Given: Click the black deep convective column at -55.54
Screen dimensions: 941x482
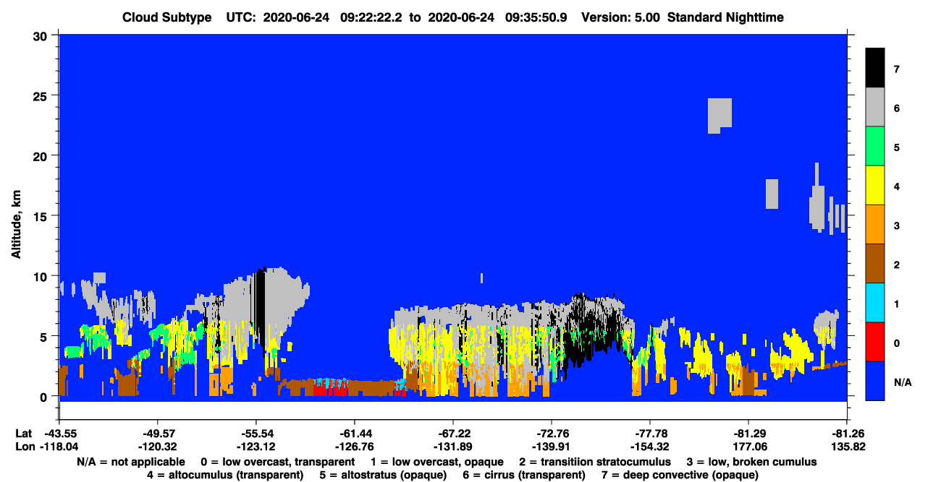Looking at the screenshot, I should coord(261,311).
